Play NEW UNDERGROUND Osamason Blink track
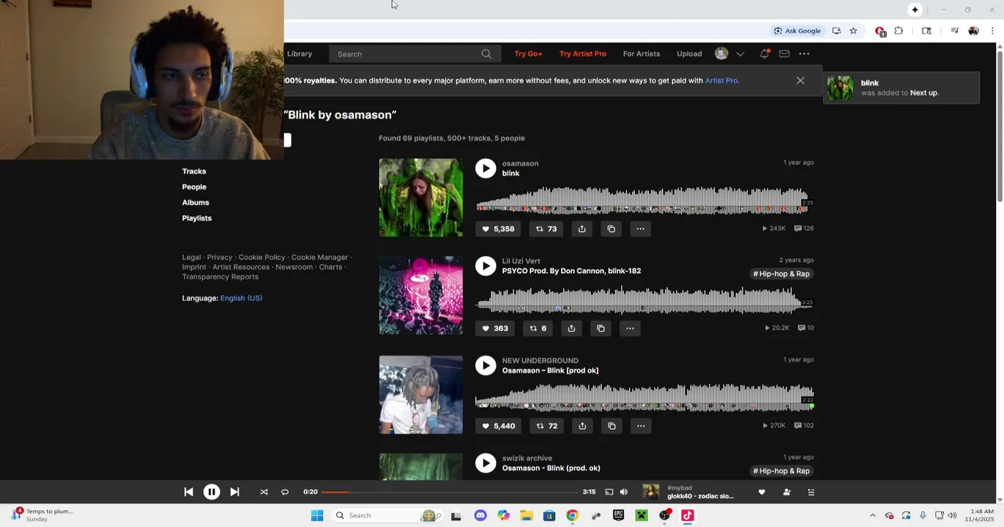Viewport: 1004px width, 527px height. pyautogui.click(x=486, y=365)
